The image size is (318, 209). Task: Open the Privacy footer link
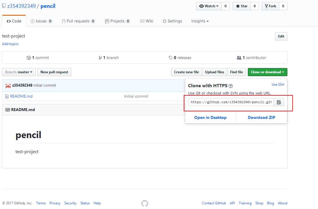(x=55, y=203)
